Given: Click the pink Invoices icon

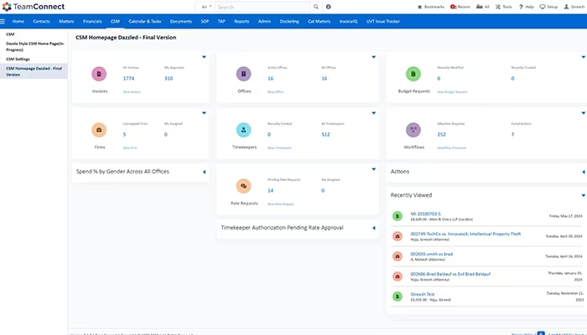Looking at the screenshot, I should point(99,74).
